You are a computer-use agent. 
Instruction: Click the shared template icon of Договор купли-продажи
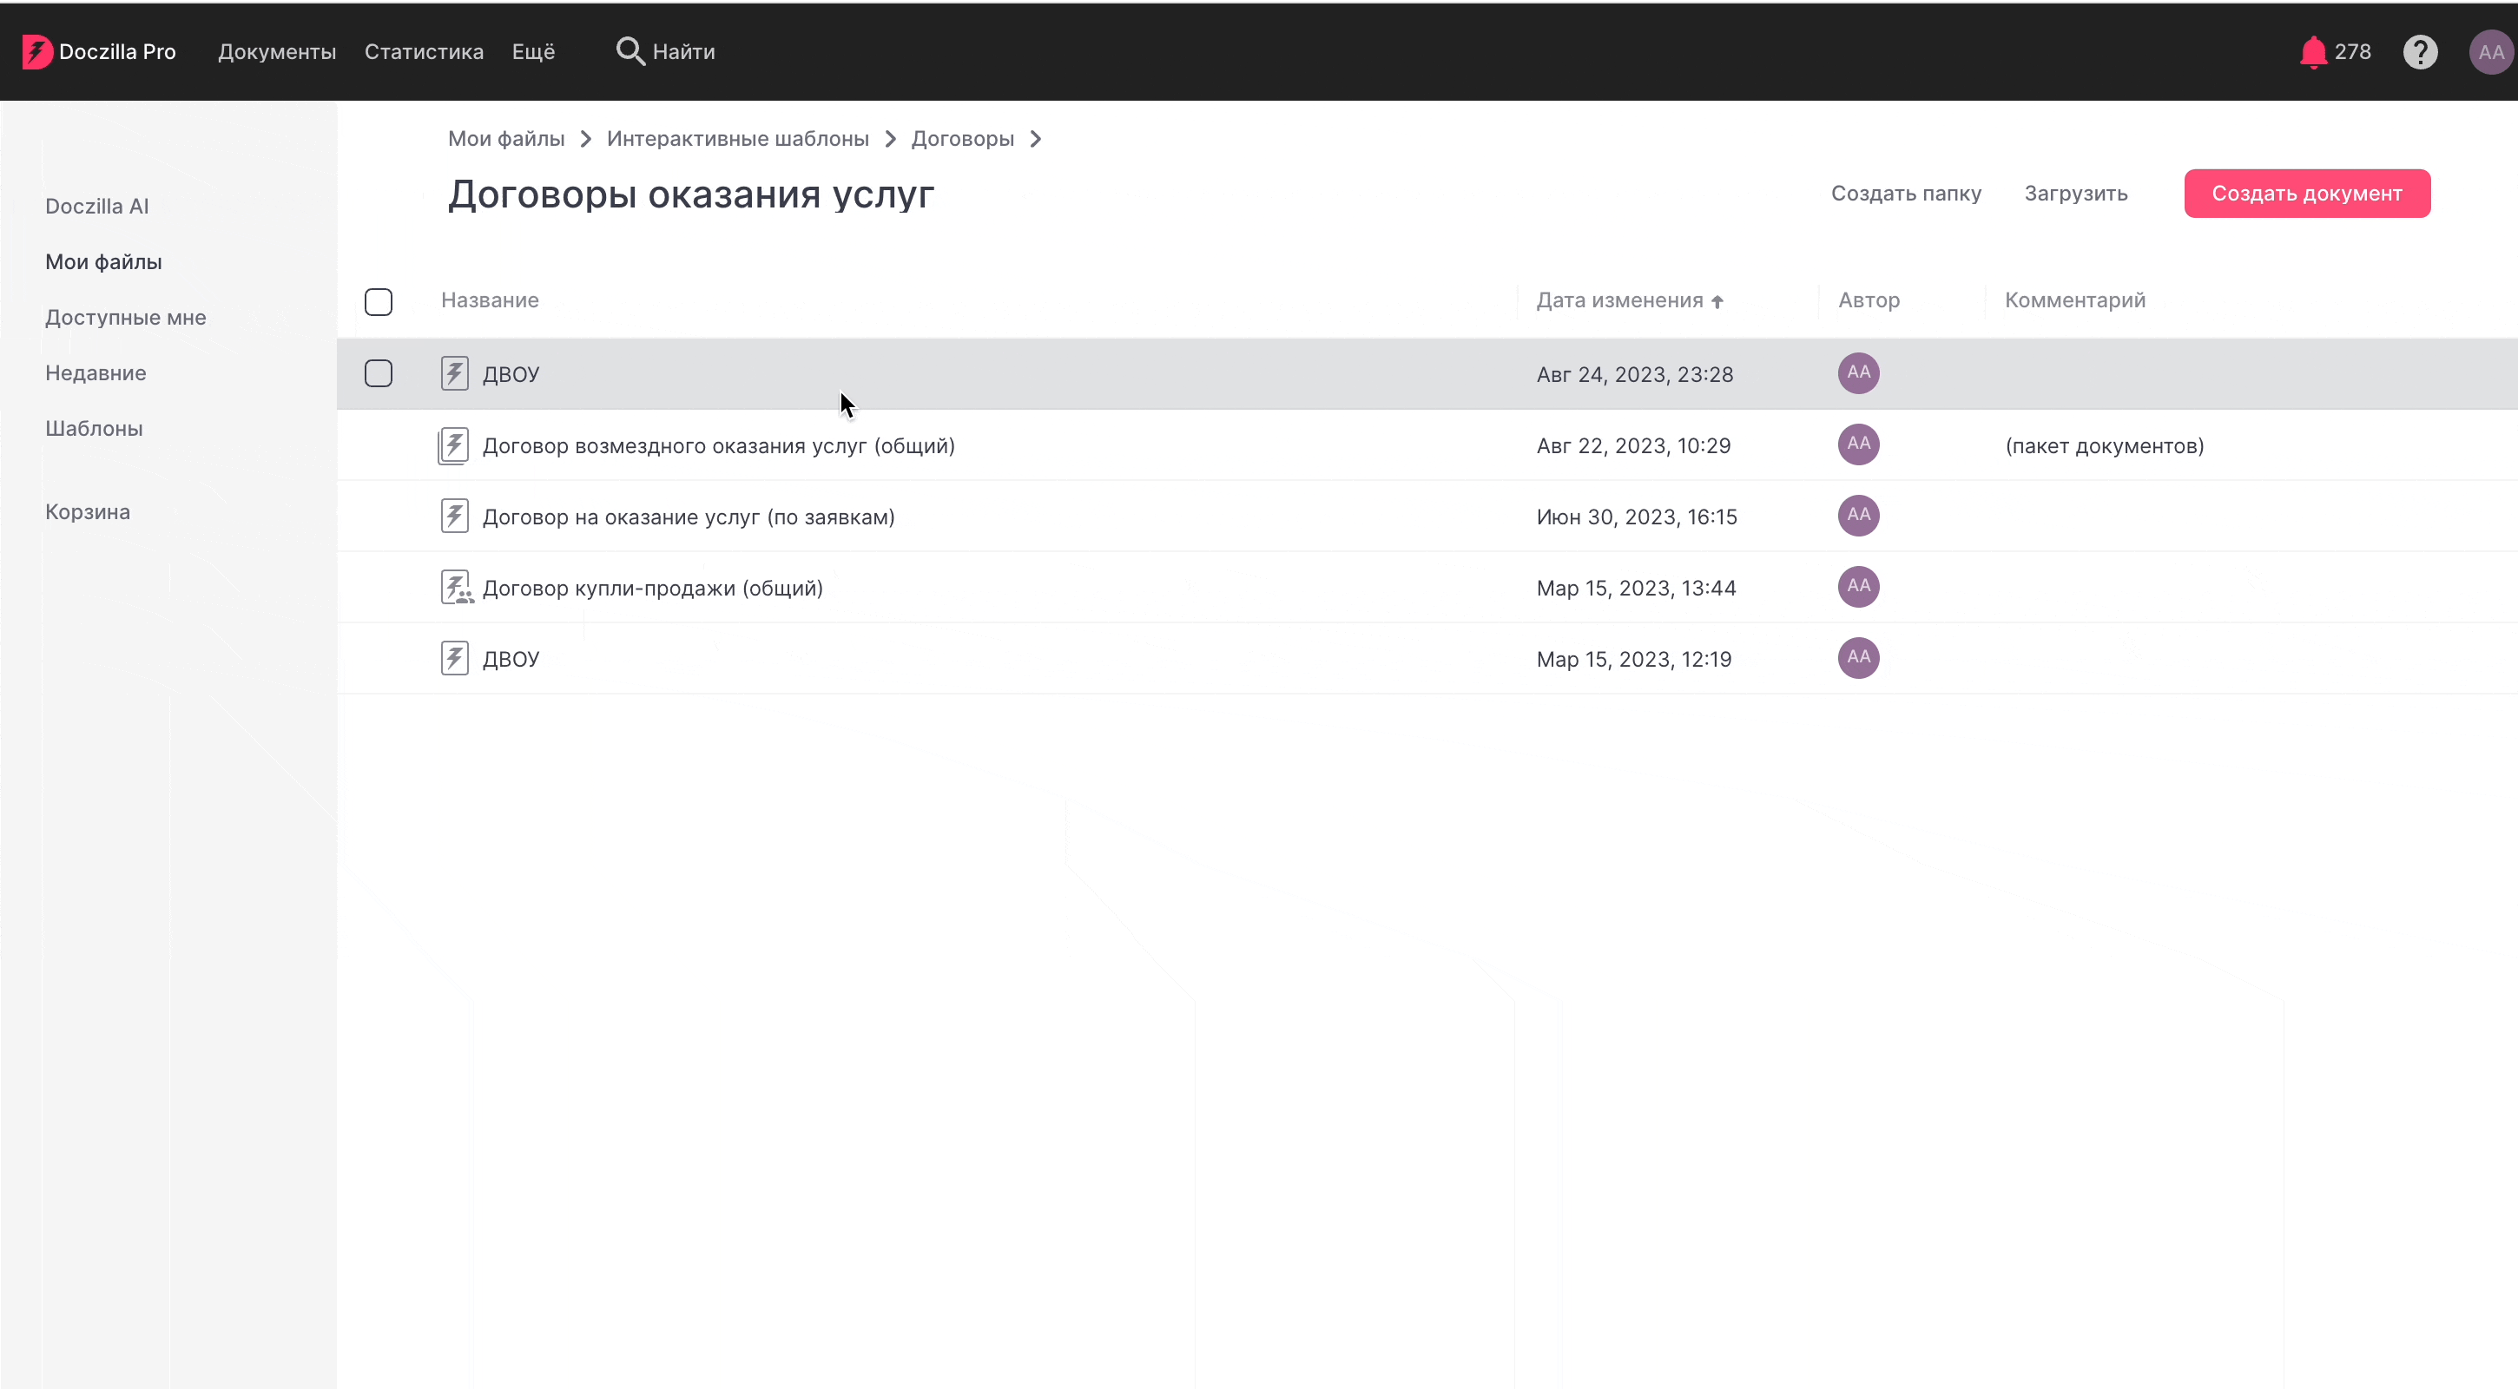456,588
